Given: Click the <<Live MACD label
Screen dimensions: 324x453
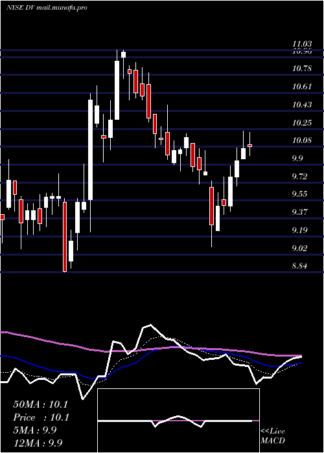Looking at the screenshot, I should (273, 436).
